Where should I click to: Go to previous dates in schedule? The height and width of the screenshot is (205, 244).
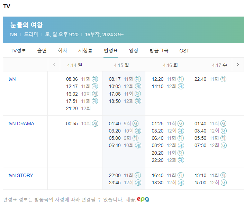coord(54,65)
